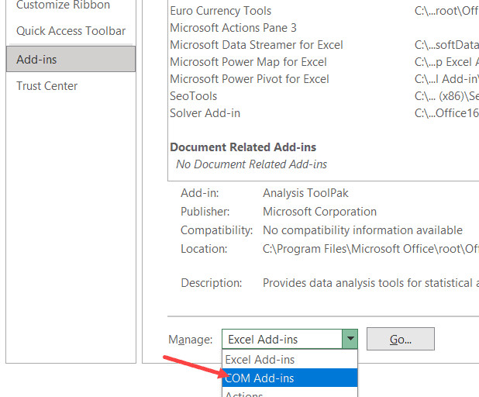Select the Solver Add-in entry
The image size is (479, 397).
(205, 113)
